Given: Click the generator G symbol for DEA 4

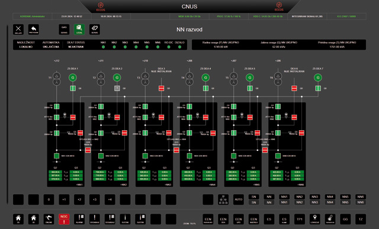Looking at the screenshot, I should pos(205,78).
